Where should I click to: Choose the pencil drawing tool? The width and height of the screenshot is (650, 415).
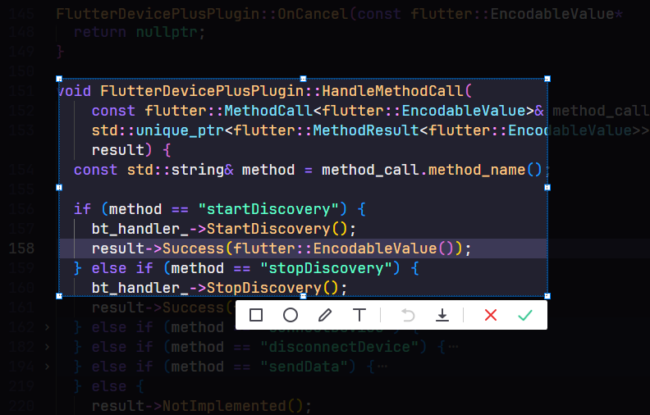[x=325, y=315]
